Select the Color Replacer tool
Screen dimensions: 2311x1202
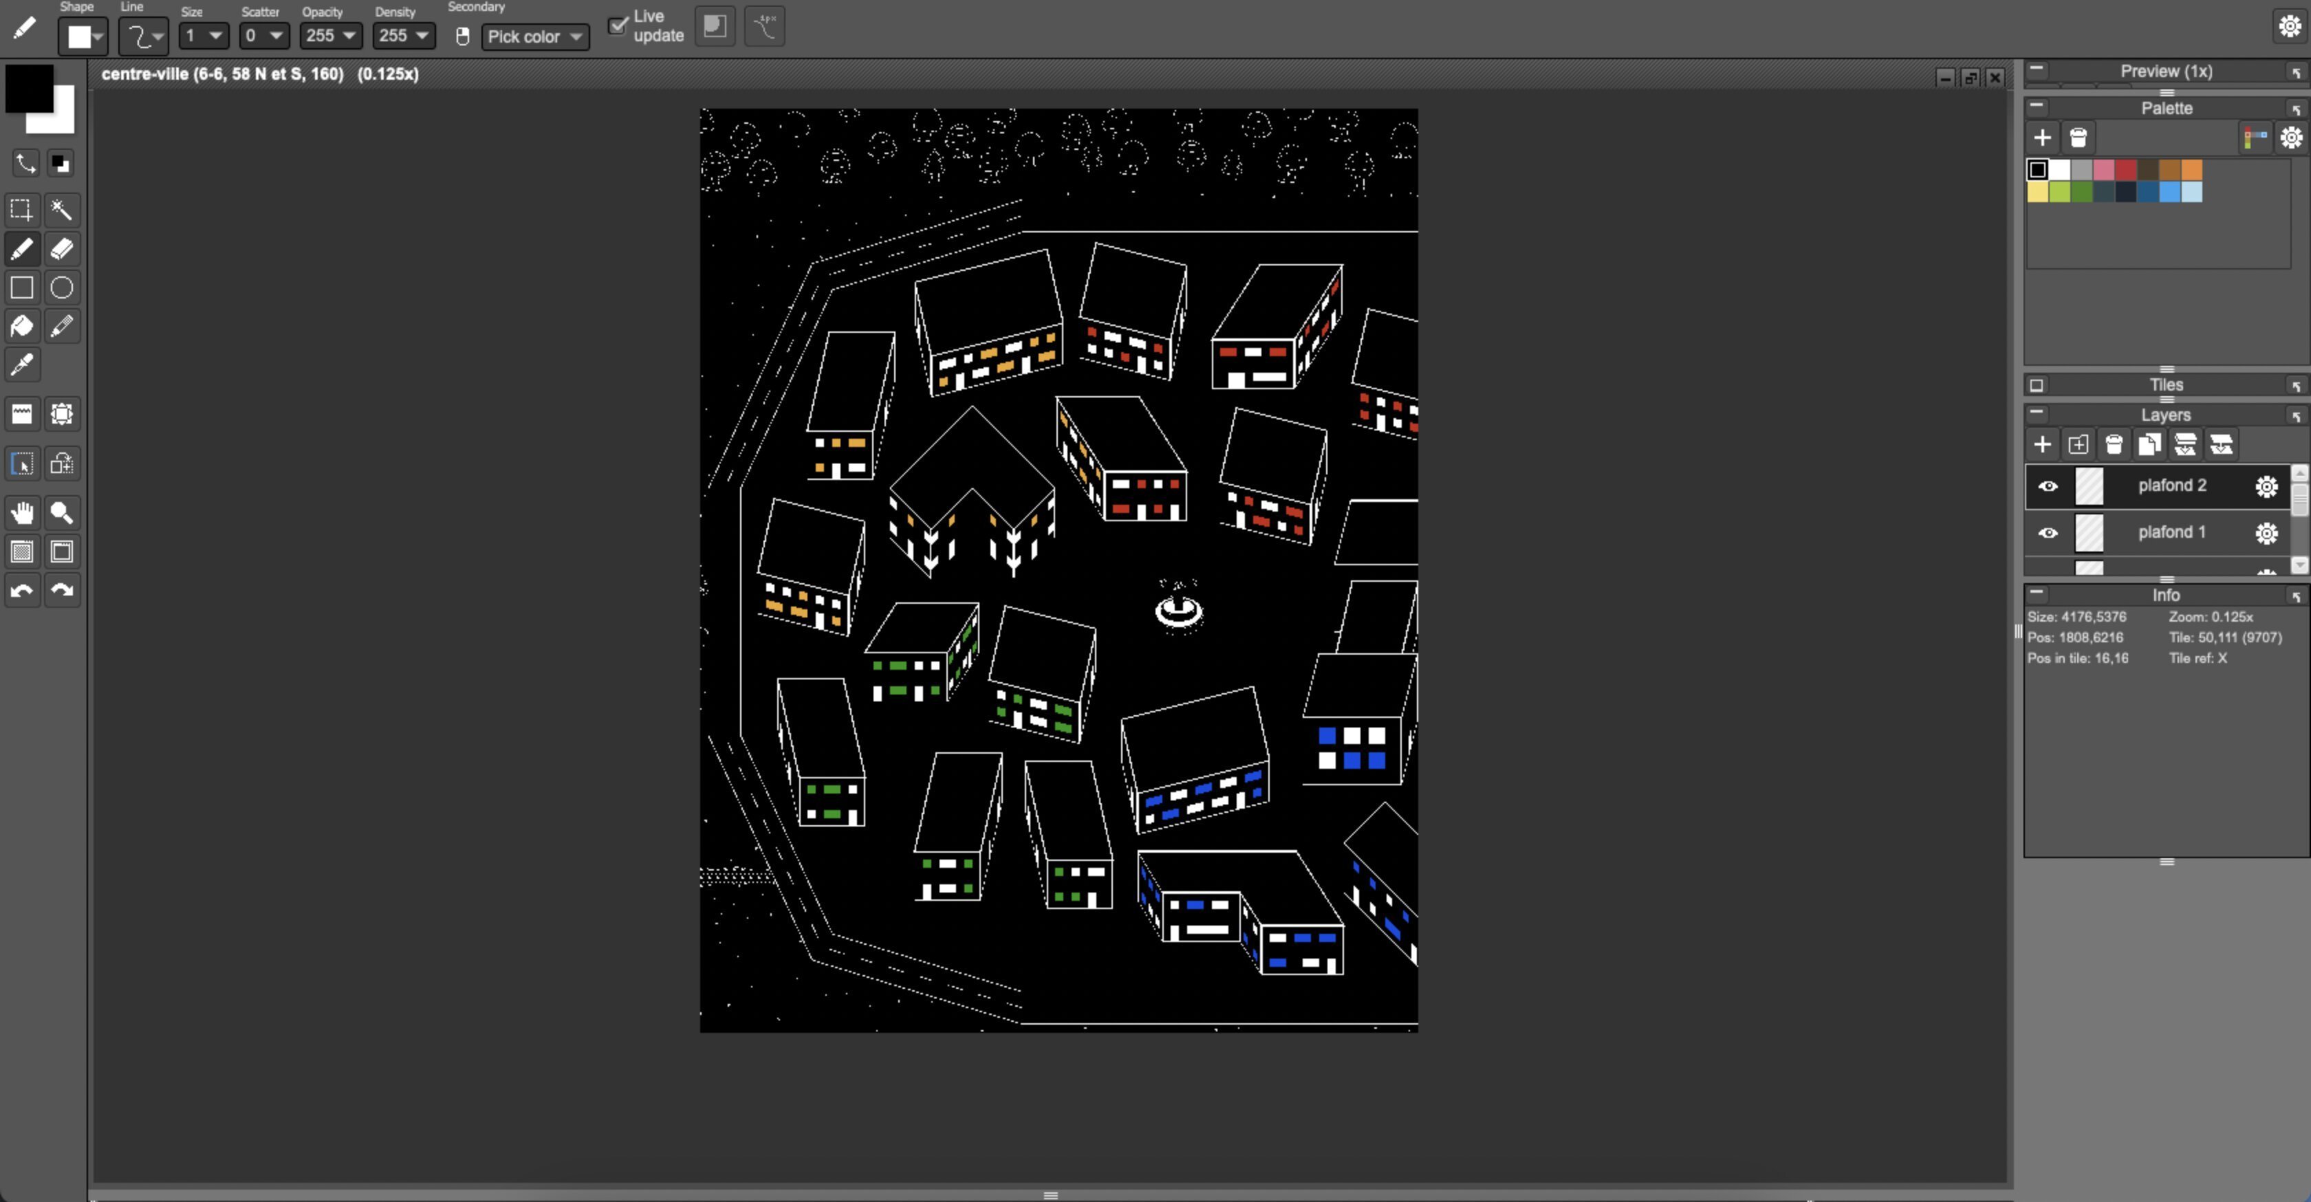tap(61, 326)
